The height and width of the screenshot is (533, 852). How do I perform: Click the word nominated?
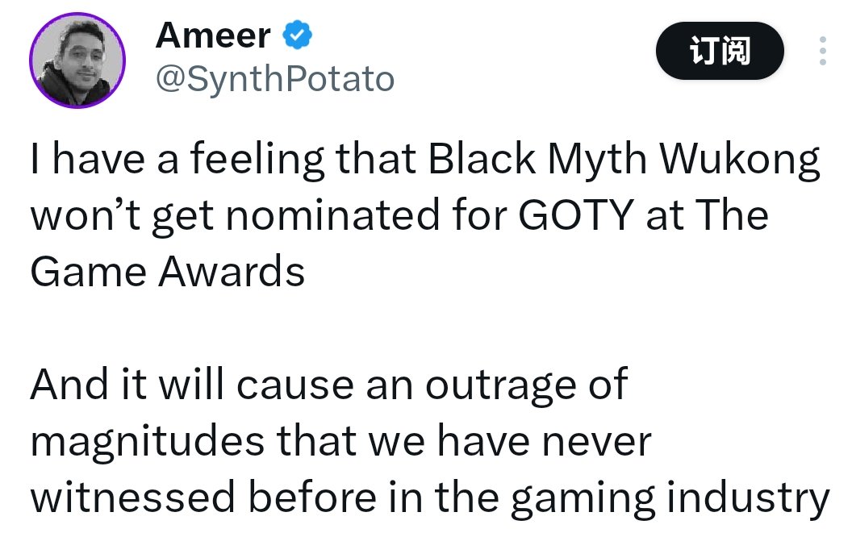tap(332, 215)
